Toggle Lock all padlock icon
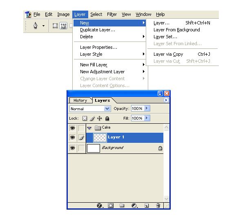The image size is (245, 221). tap(107, 118)
